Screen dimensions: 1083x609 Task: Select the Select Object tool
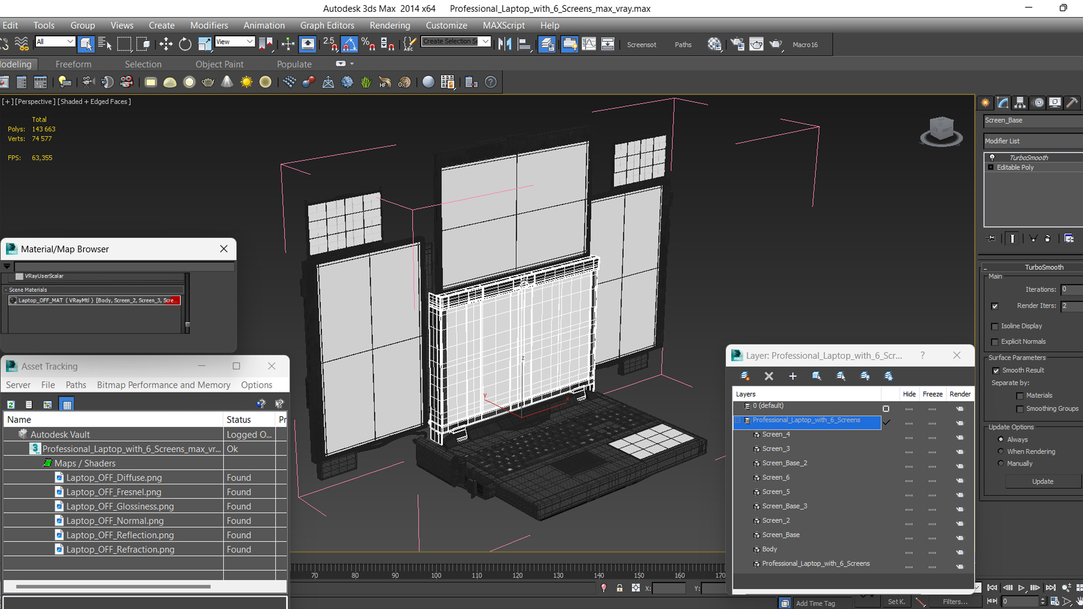pyautogui.click(x=85, y=44)
